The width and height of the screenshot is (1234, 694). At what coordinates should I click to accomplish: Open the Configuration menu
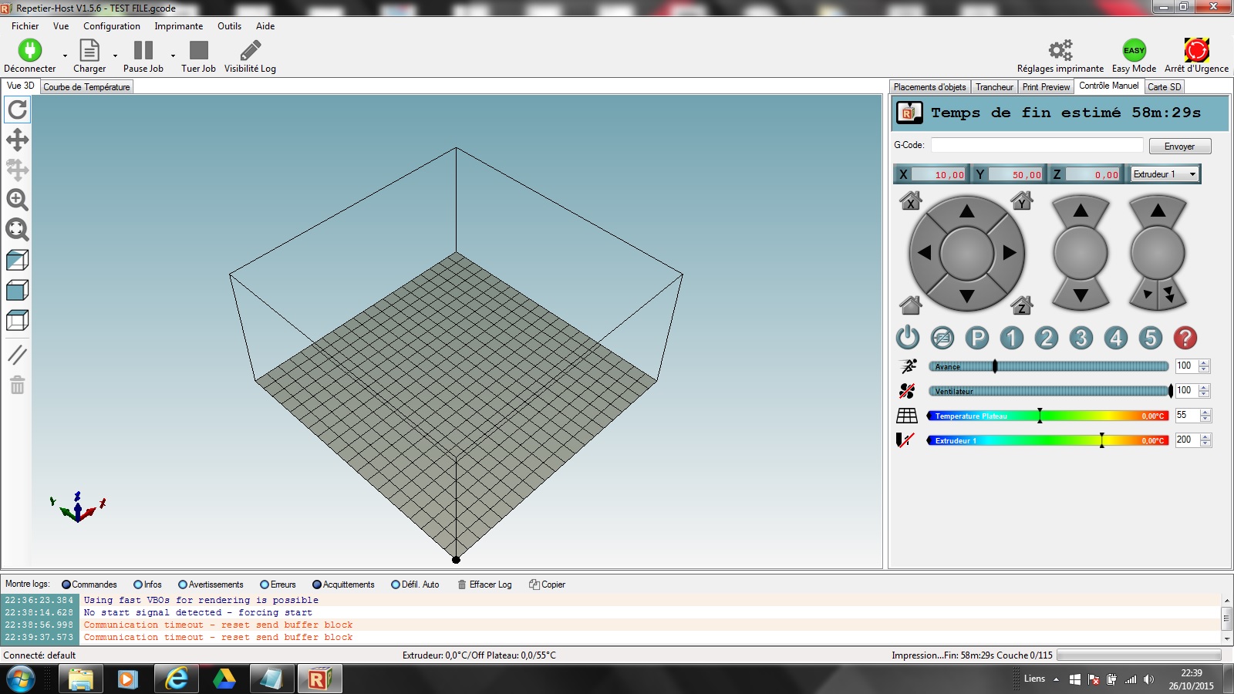pyautogui.click(x=112, y=26)
